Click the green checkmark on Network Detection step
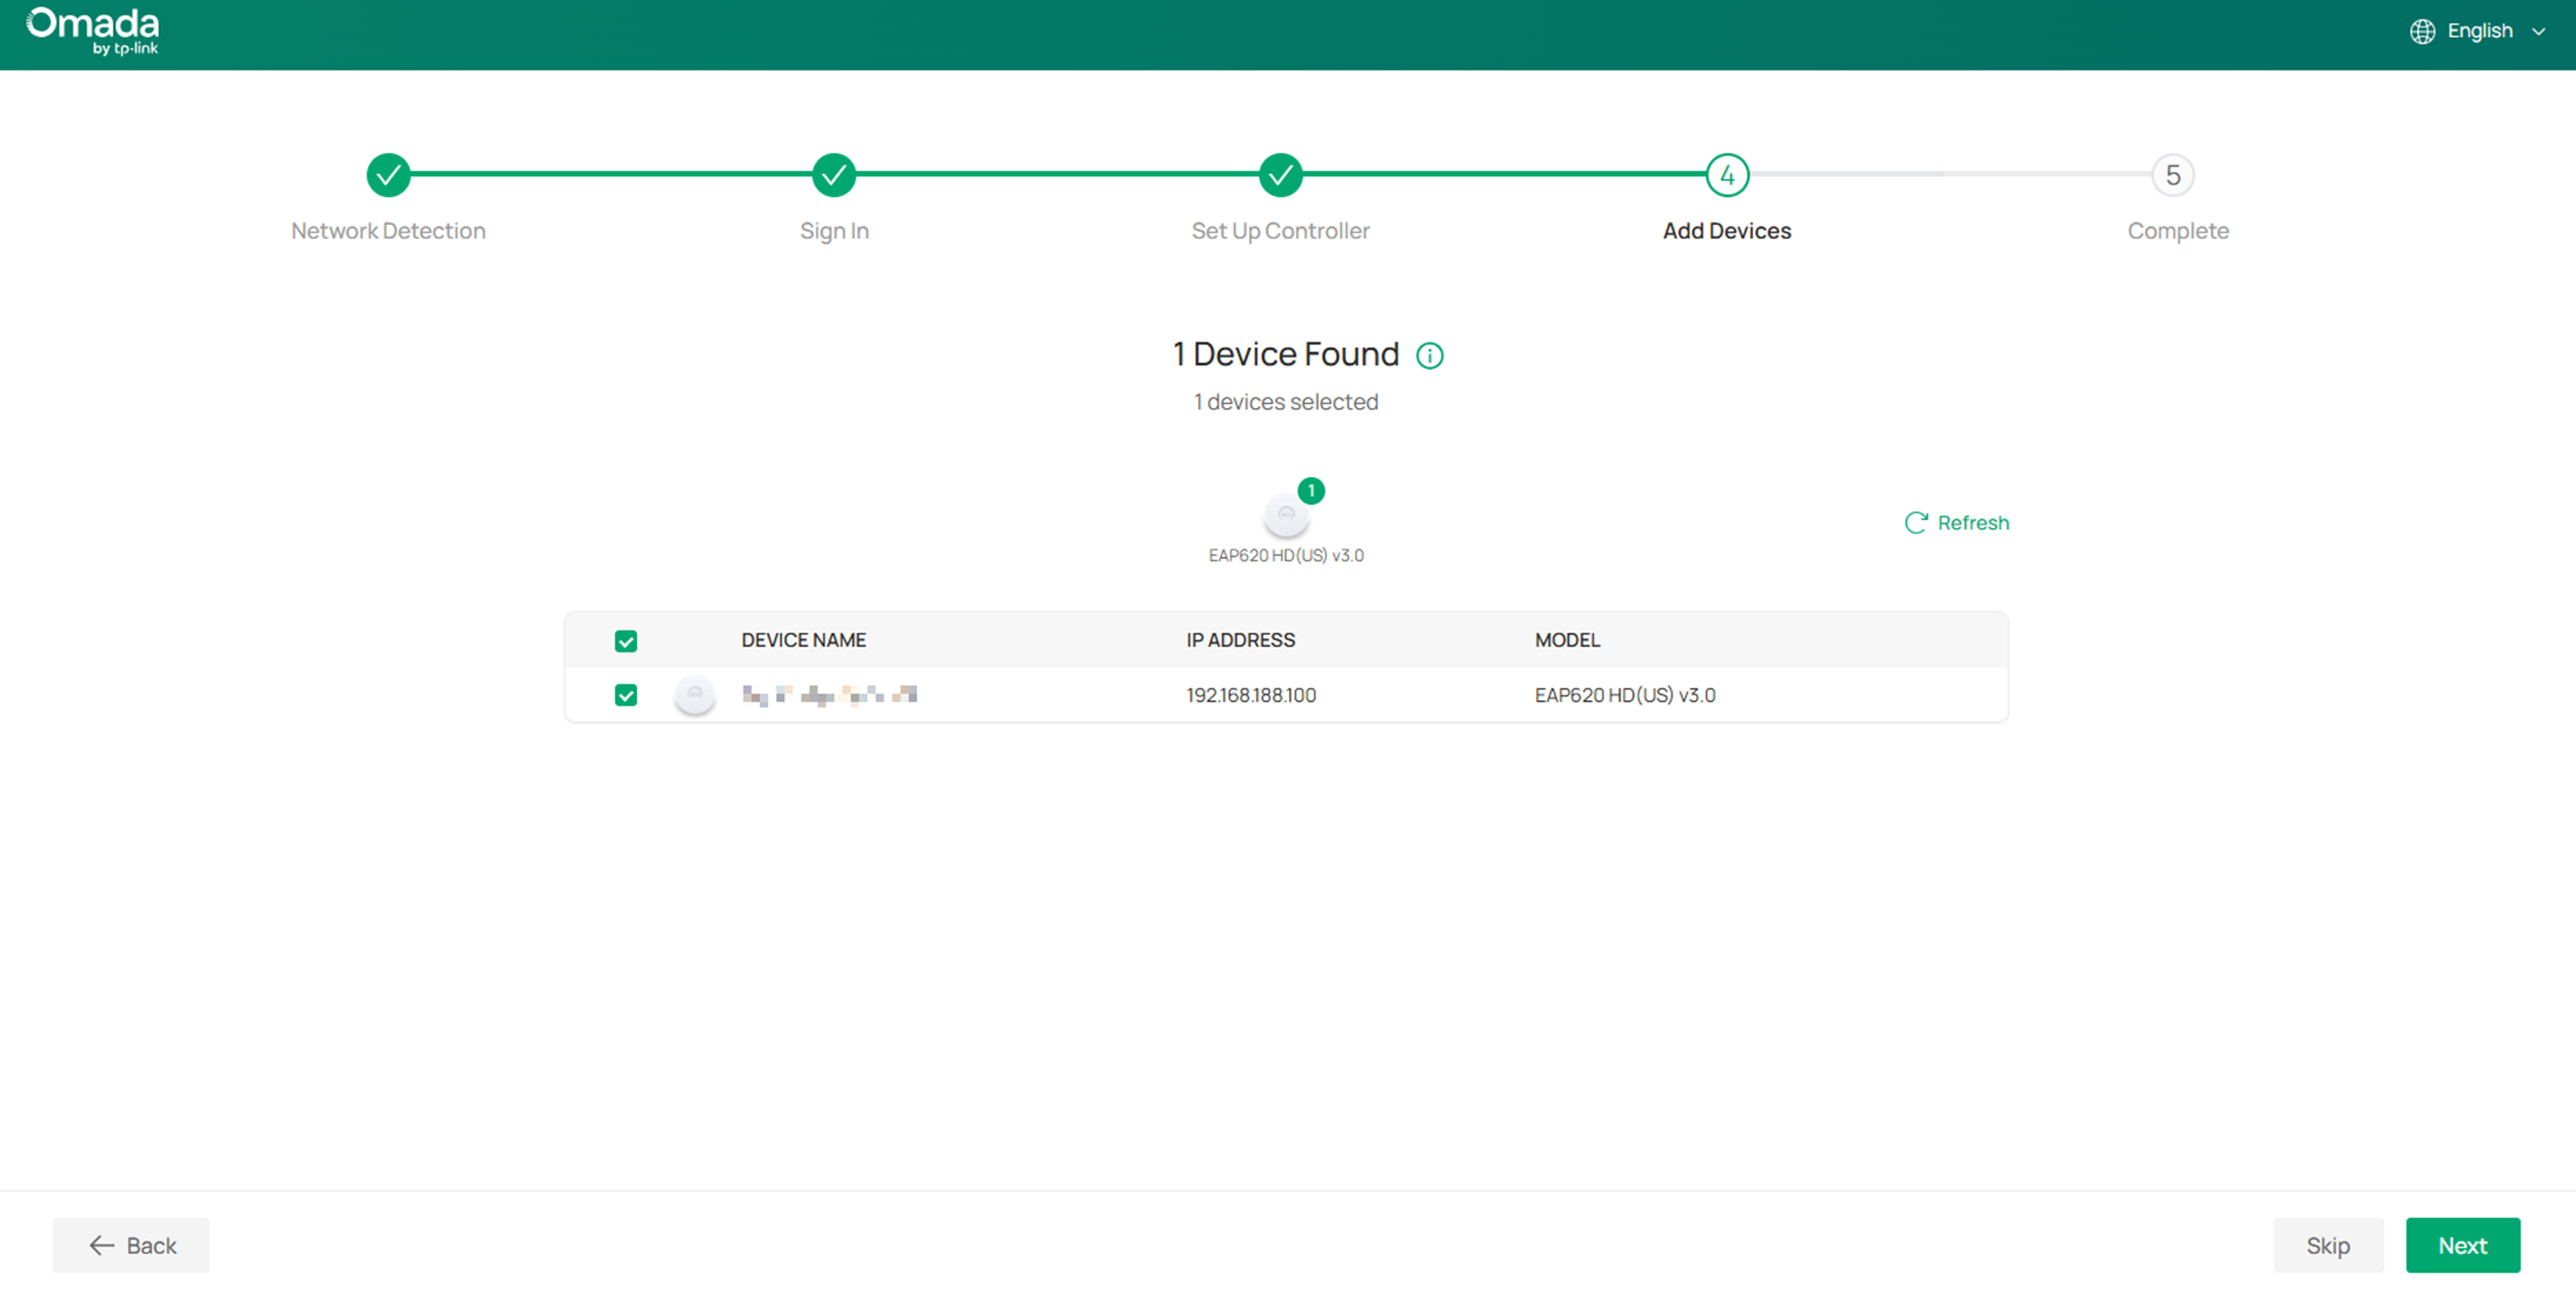Image resolution: width=2576 pixels, height=1295 pixels. click(x=388, y=175)
